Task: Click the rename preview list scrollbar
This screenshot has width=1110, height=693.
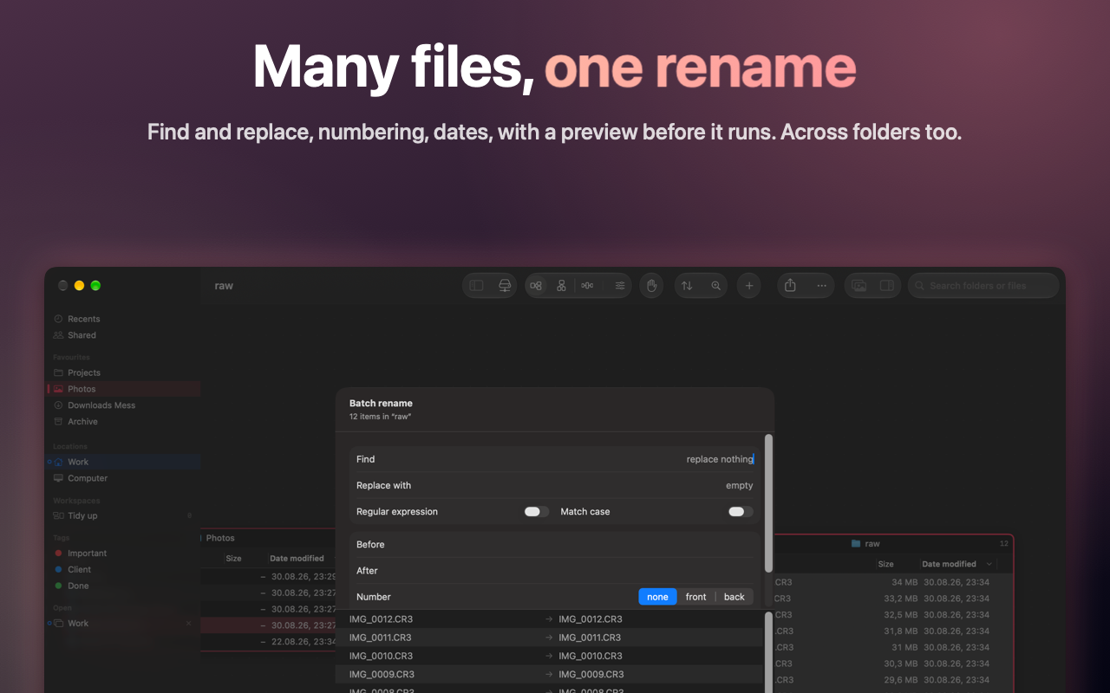Action: tap(768, 651)
